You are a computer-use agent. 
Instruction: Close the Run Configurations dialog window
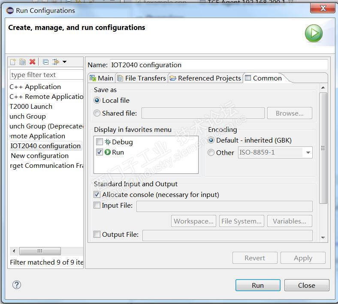coord(323,8)
